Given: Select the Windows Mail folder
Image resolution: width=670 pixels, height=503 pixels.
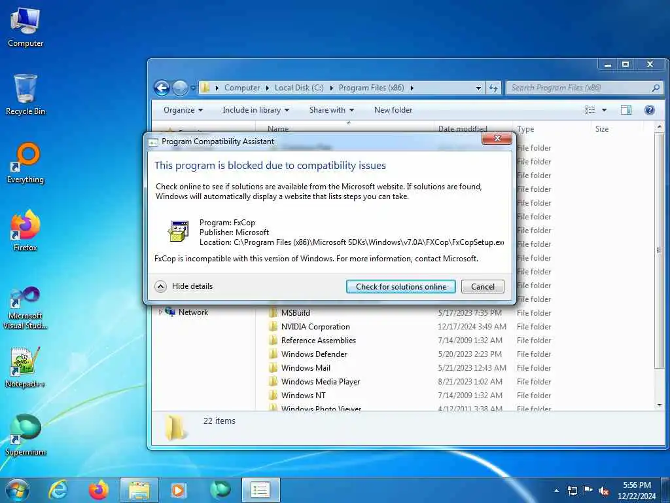Looking at the screenshot, I should tap(306, 368).
